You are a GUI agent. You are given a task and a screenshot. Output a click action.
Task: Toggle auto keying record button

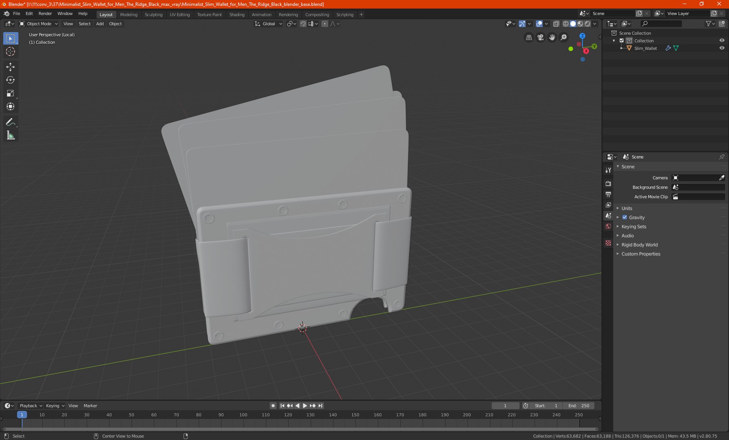[273, 406]
